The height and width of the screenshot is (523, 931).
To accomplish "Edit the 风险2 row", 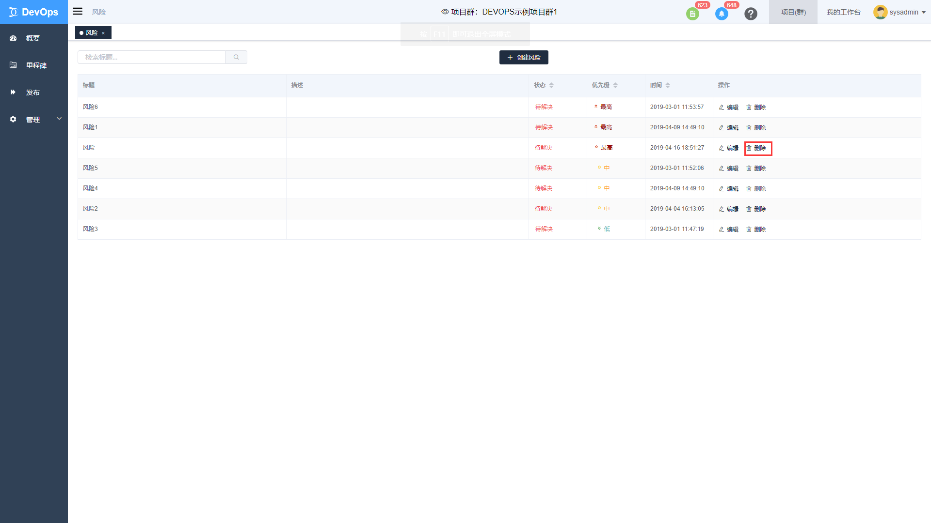I will click(728, 209).
